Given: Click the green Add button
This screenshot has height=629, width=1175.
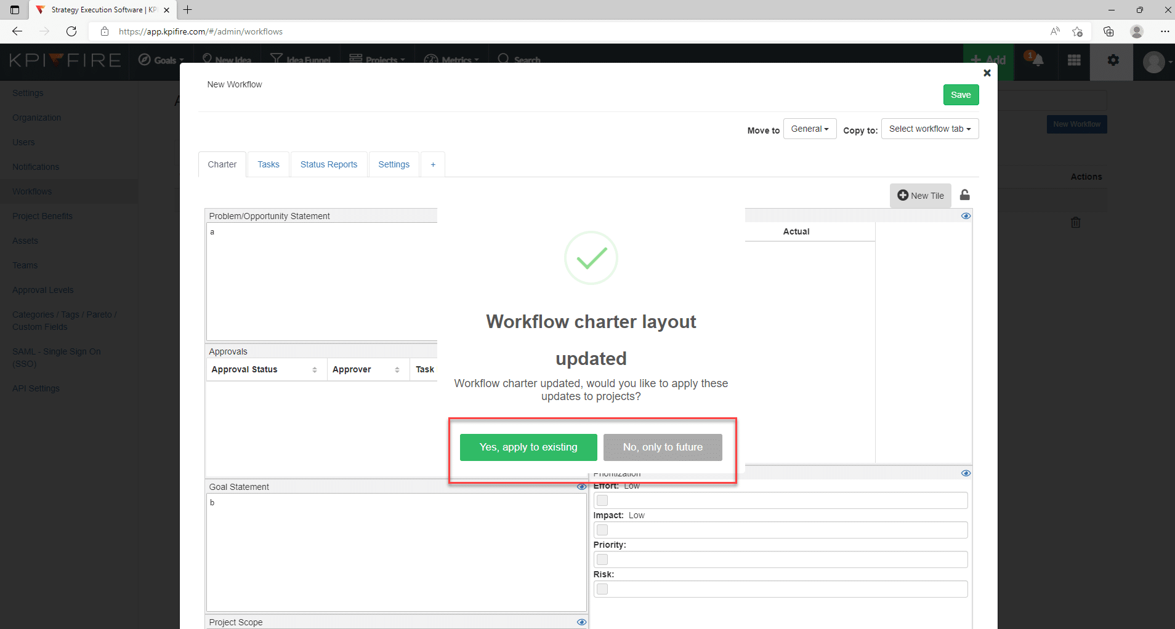Looking at the screenshot, I should point(988,60).
